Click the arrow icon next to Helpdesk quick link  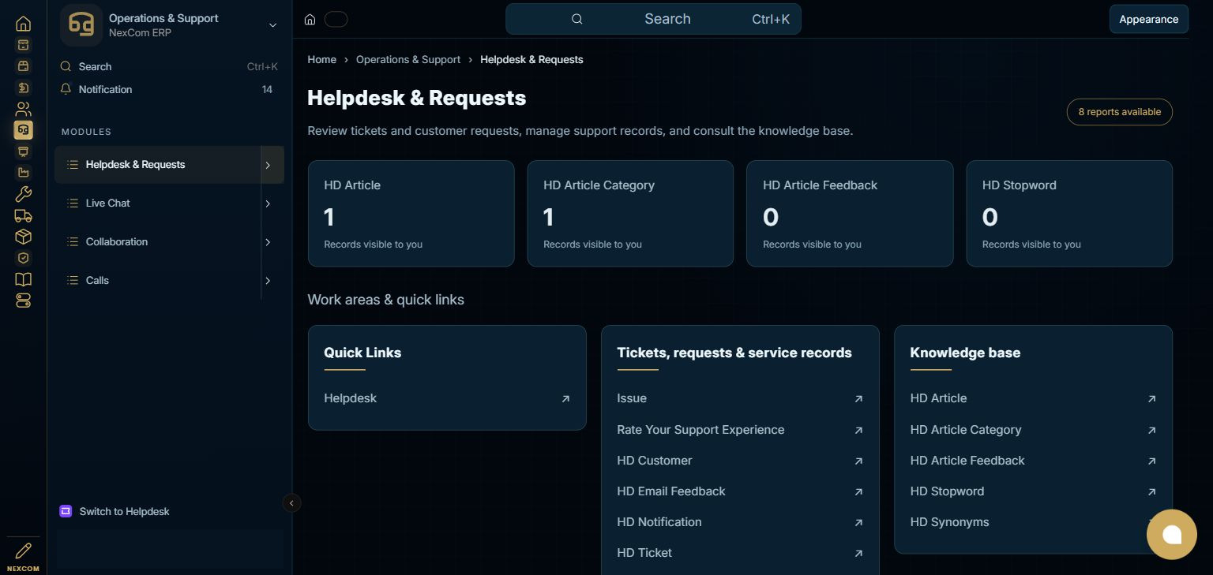(565, 399)
